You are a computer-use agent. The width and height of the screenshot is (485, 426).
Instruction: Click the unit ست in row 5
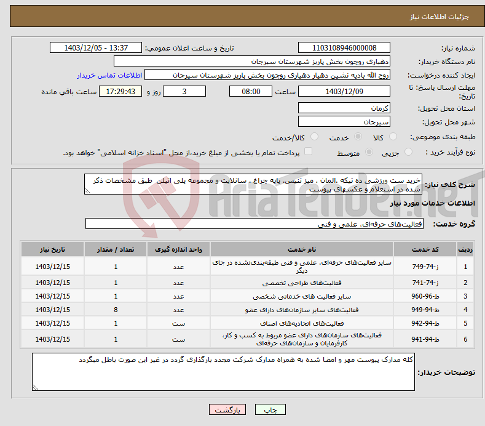pyautogui.click(x=178, y=323)
